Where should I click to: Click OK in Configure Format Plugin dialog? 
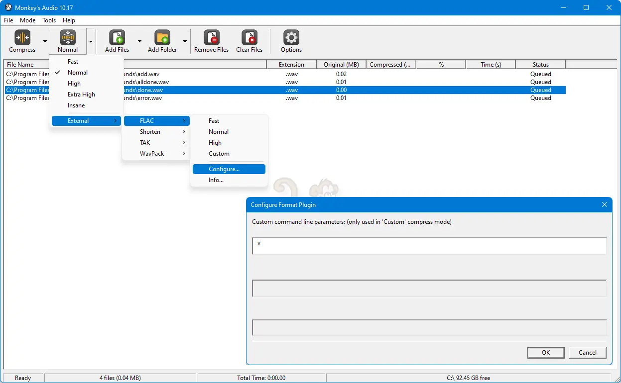[546, 353]
